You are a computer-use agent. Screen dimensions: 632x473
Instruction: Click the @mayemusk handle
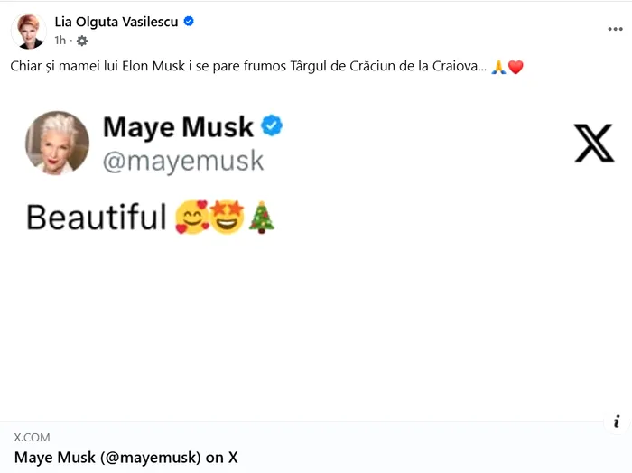[183, 161]
